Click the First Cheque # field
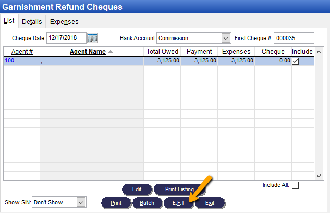The width and height of the screenshot is (330, 213). click(x=294, y=38)
